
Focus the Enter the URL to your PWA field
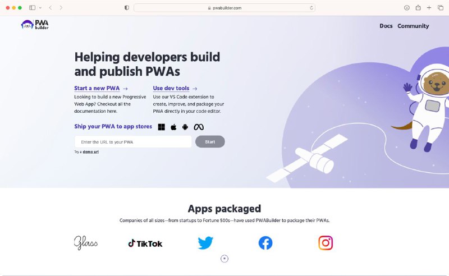tap(133, 142)
